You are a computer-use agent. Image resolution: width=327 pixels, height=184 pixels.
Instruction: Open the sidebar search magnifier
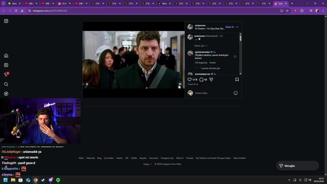click(6, 84)
